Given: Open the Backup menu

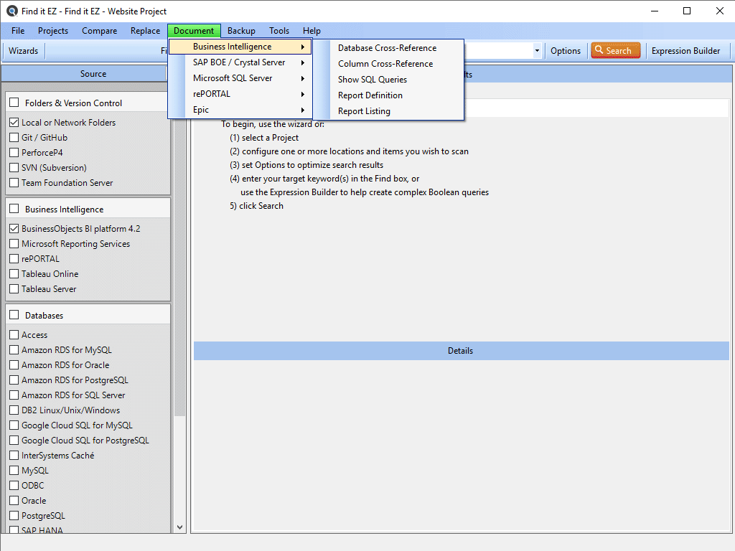Looking at the screenshot, I should (x=241, y=31).
